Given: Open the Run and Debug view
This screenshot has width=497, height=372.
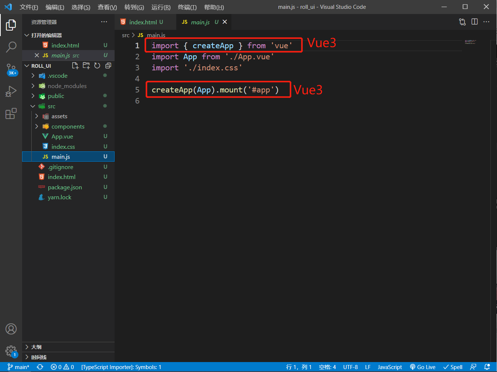Looking at the screenshot, I should (x=11, y=91).
